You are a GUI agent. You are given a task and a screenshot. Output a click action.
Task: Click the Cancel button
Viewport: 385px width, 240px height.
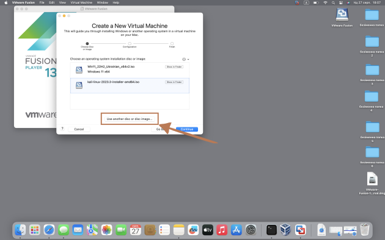(79, 129)
